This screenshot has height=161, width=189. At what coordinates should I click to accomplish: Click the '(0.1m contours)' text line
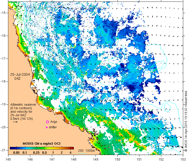(21, 108)
